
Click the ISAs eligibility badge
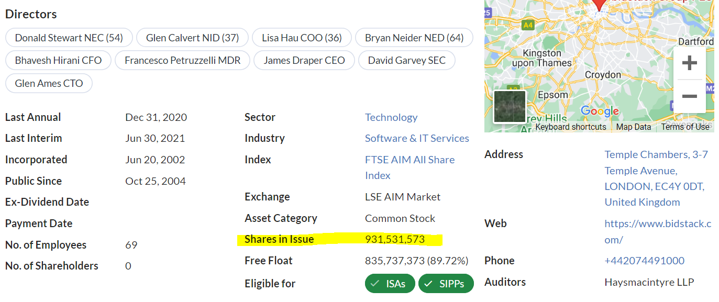pos(390,284)
